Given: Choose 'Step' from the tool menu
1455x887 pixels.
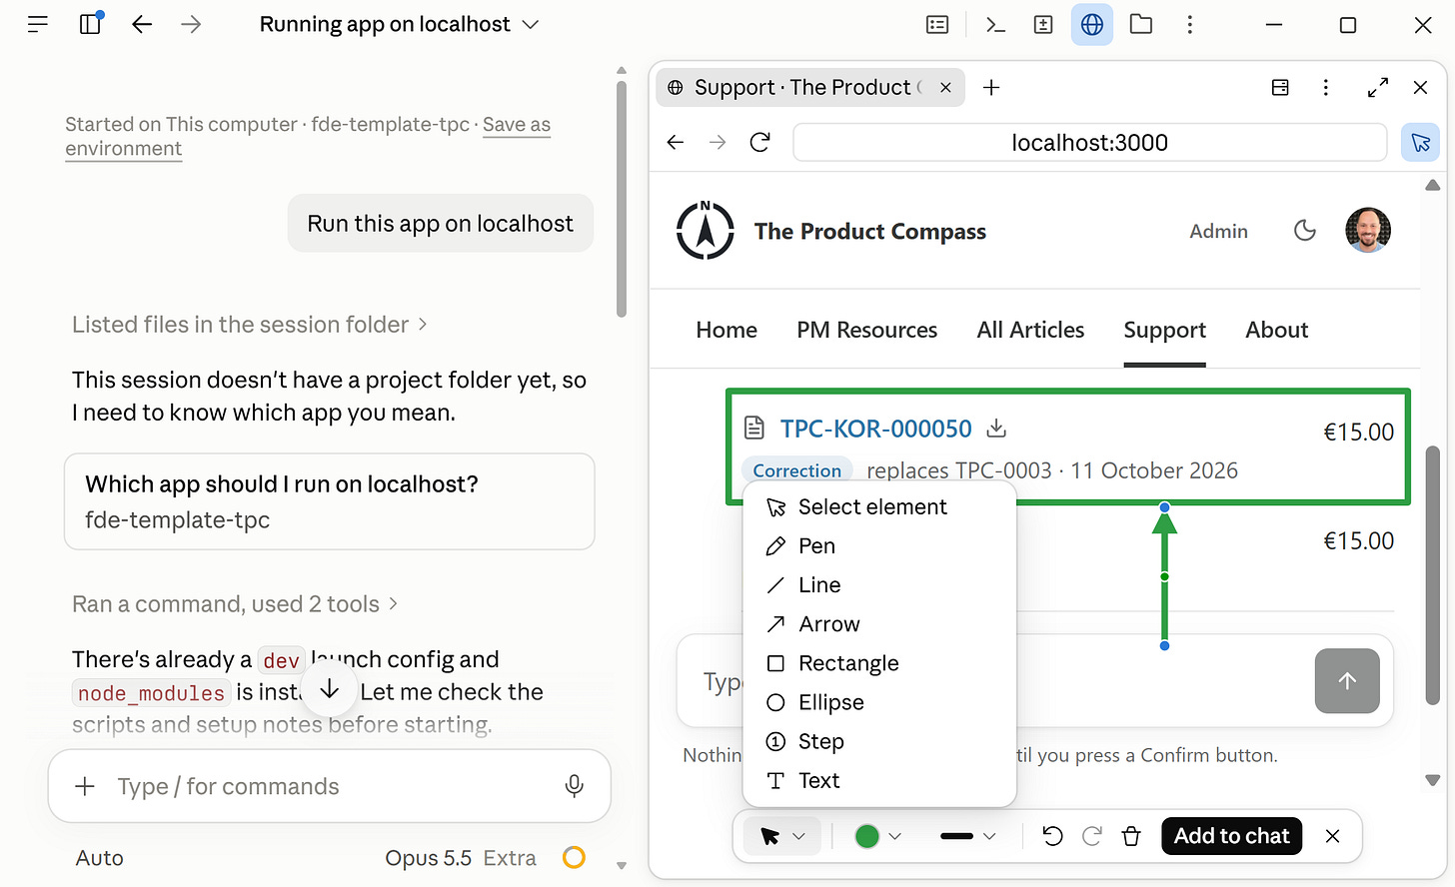Looking at the screenshot, I should pos(879,741).
